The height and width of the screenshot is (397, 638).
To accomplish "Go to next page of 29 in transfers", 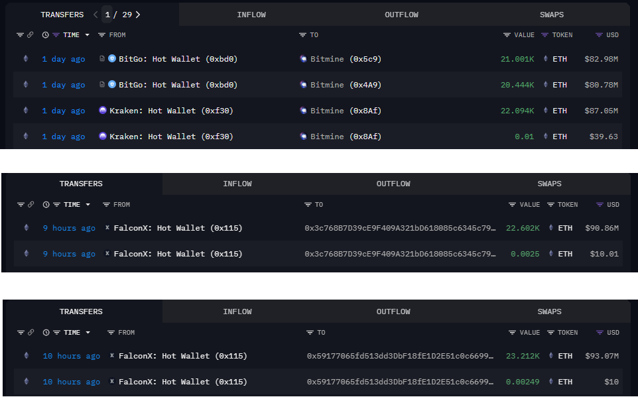I will click(x=138, y=15).
